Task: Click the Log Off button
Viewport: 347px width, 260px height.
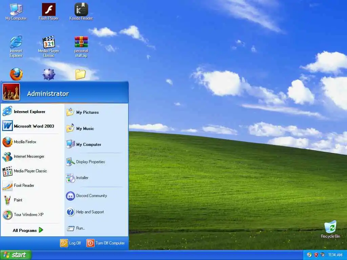Action: [x=70, y=243]
